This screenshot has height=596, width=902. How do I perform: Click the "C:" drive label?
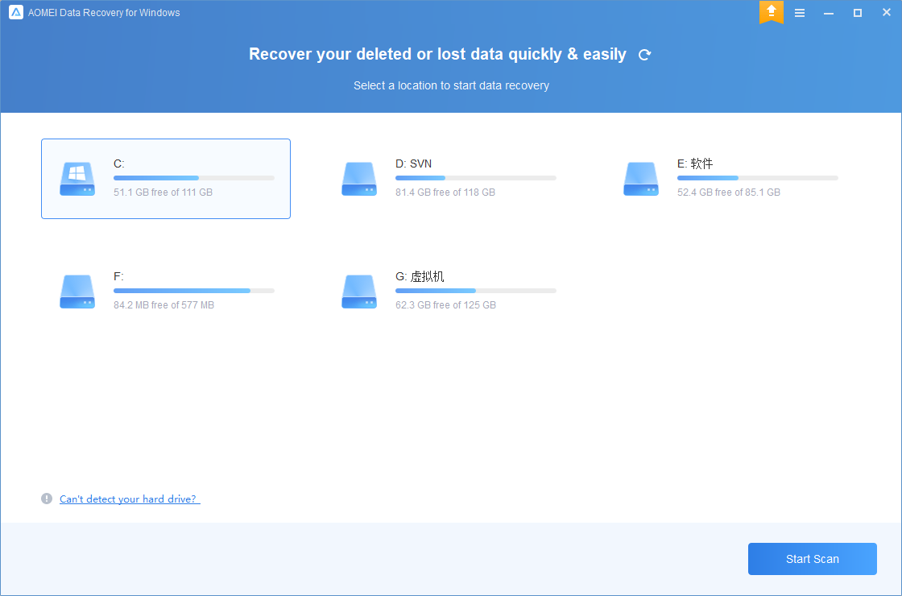click(x=119, y=164)
